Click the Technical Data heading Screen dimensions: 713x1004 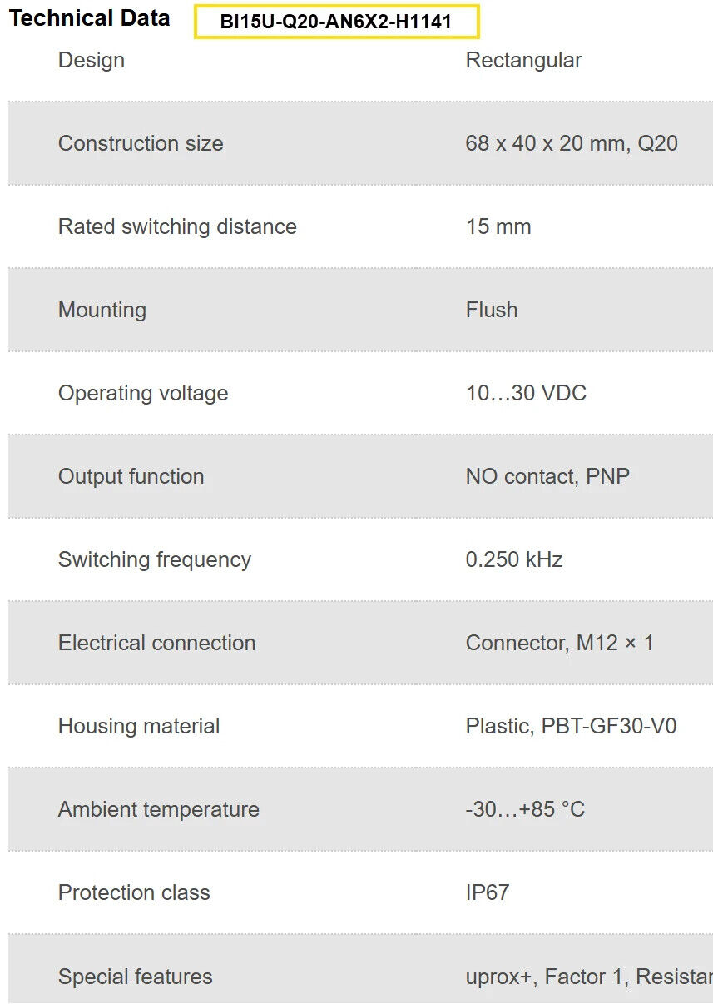(89, 18)
